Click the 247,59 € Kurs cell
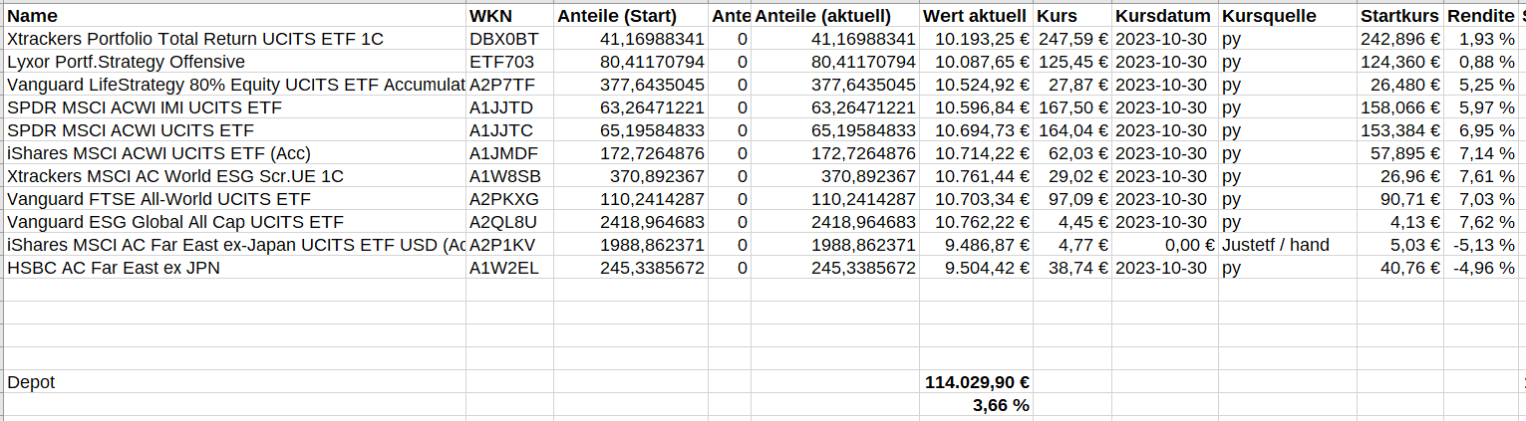 [x=1073, y=39]
